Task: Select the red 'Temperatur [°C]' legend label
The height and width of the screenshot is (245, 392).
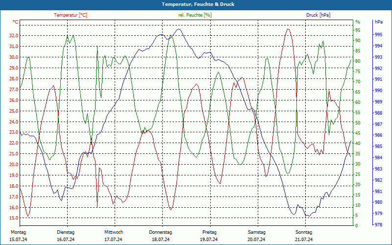Action: tap(71, 15)
